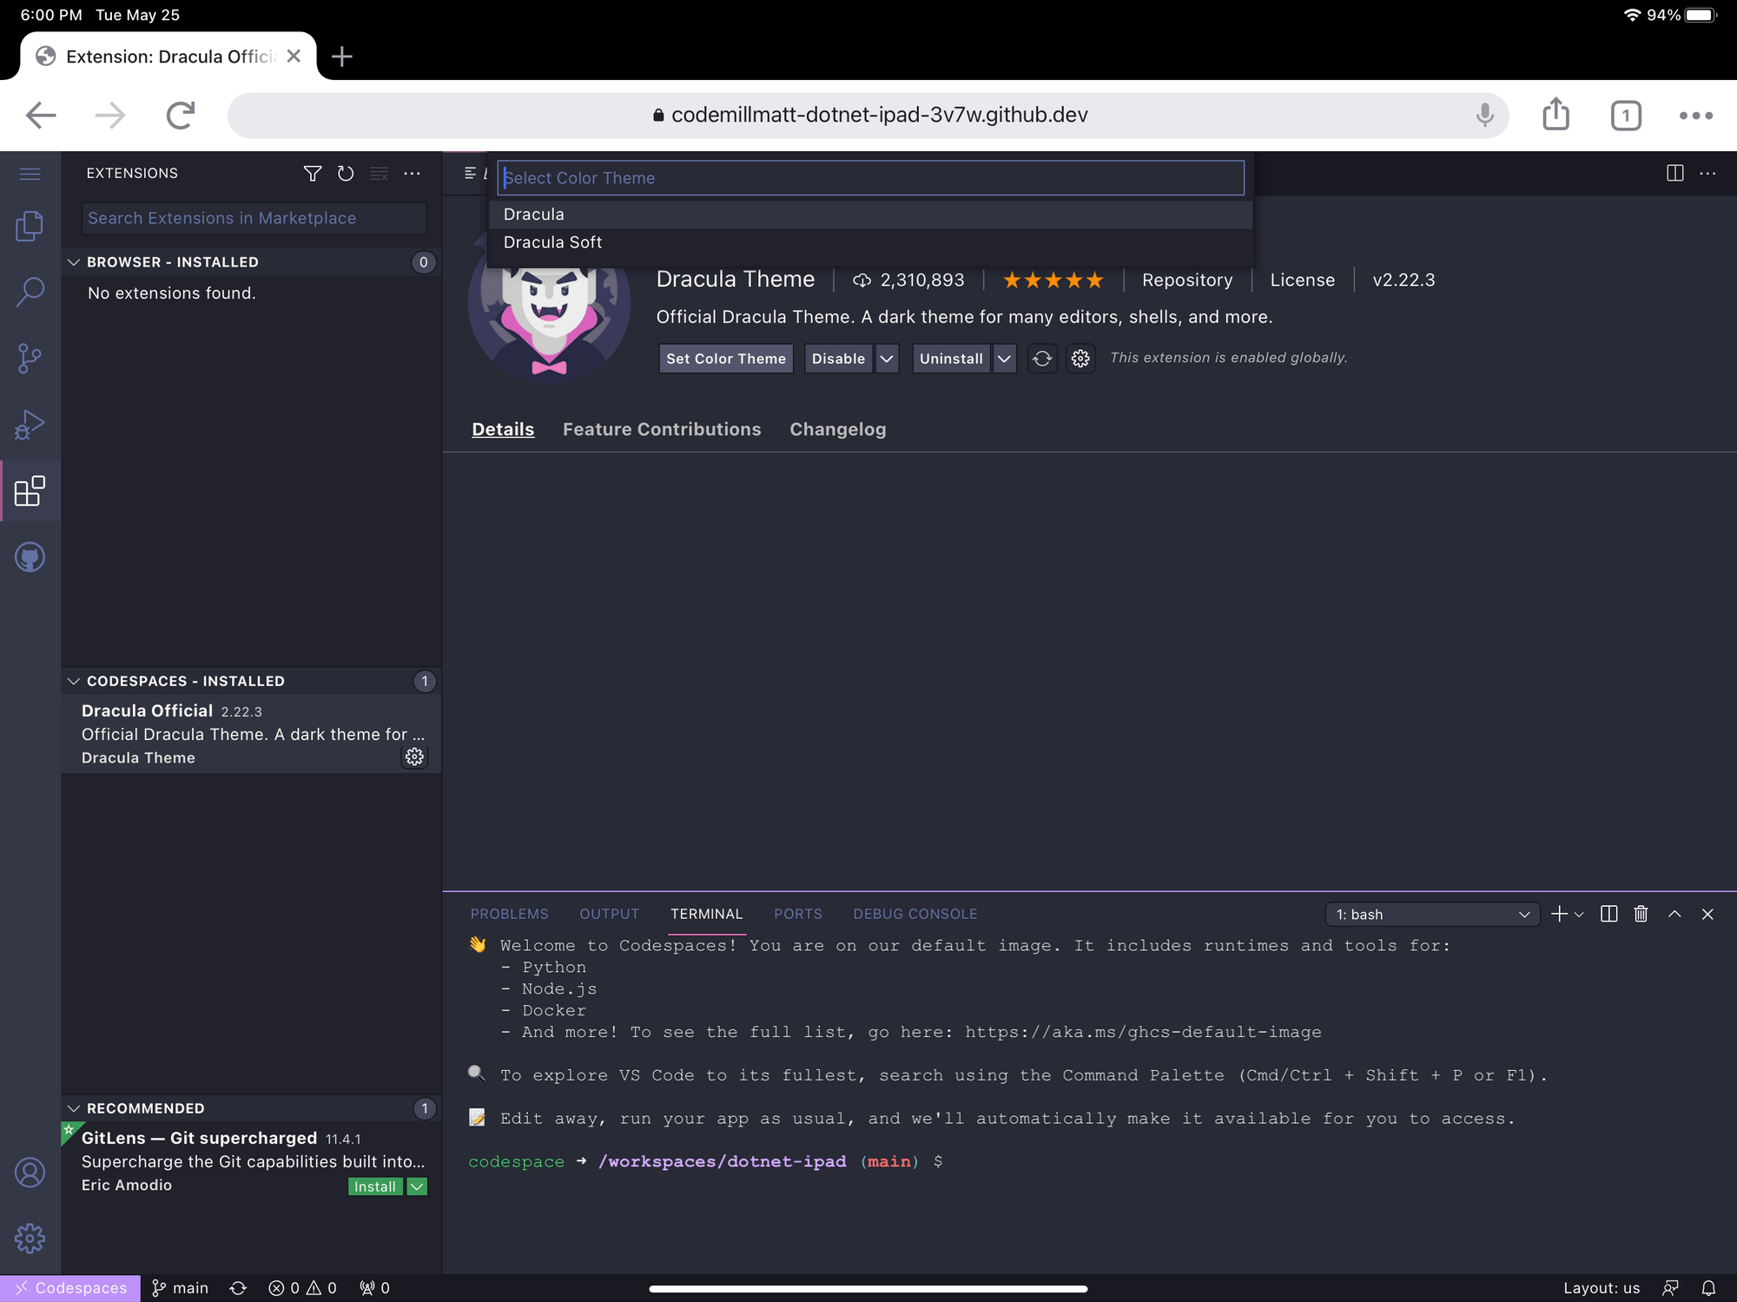Expand the Uninstall dropdown arrow

tap(1004, 359)
